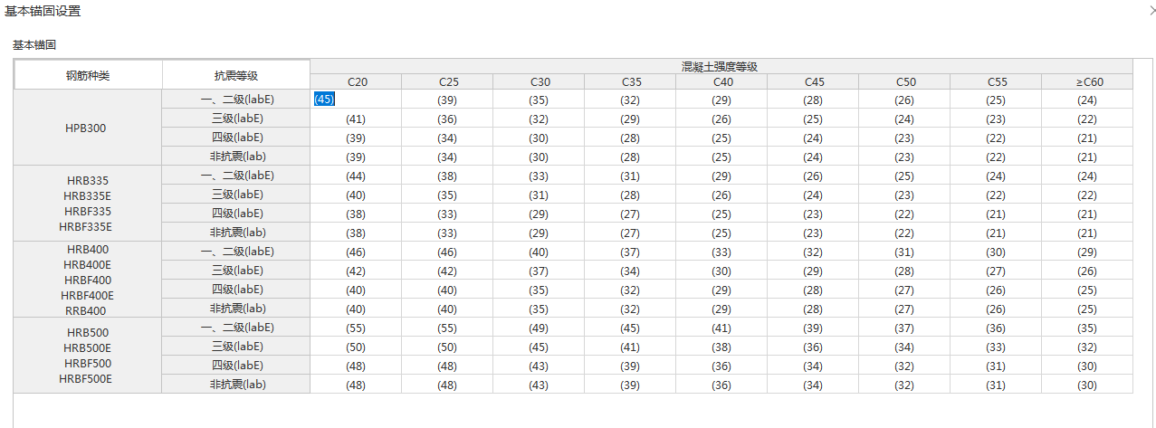Click HRB400 一、二级(labE) seismic grade cell
1156x428 pixels.
235,252
